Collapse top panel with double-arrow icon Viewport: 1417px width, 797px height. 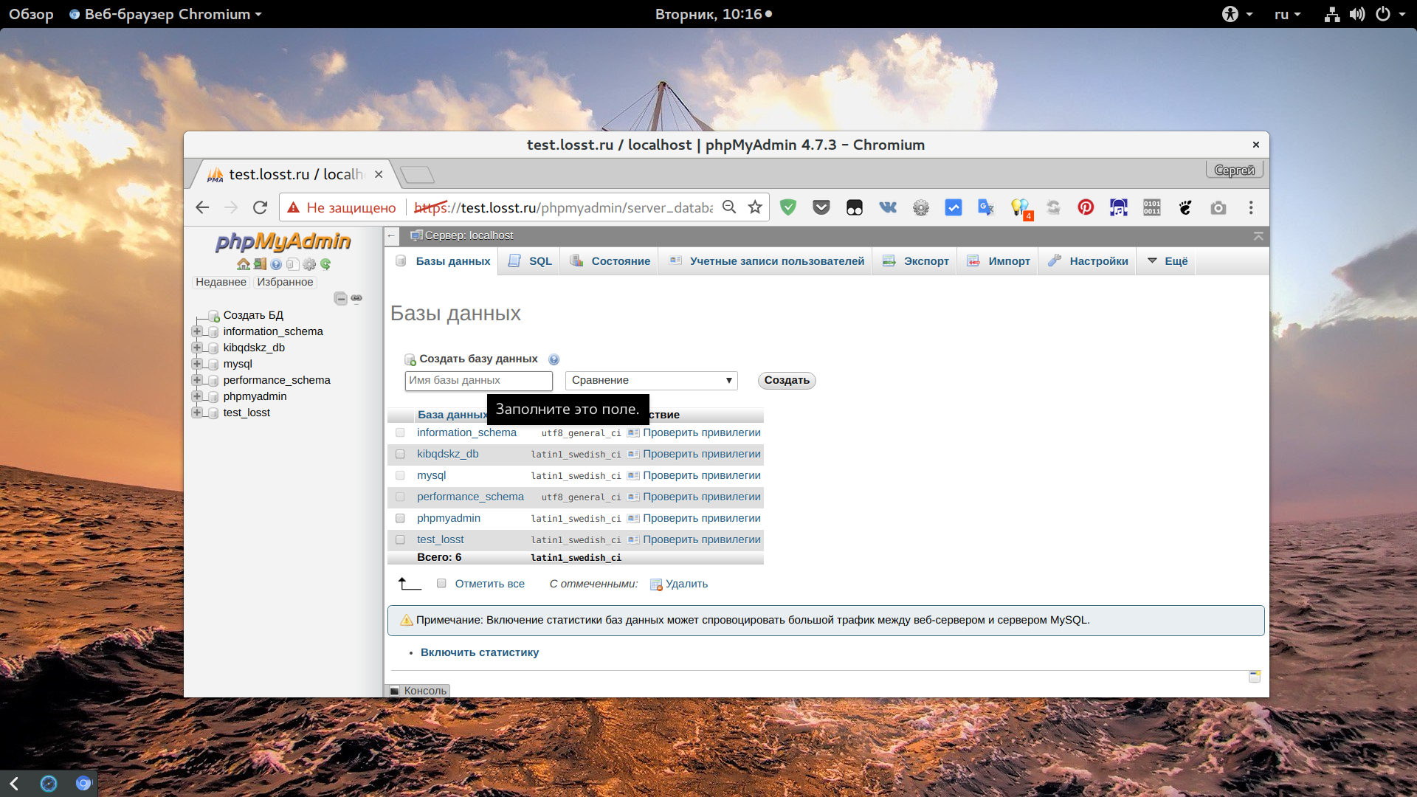click(1258, 236)
